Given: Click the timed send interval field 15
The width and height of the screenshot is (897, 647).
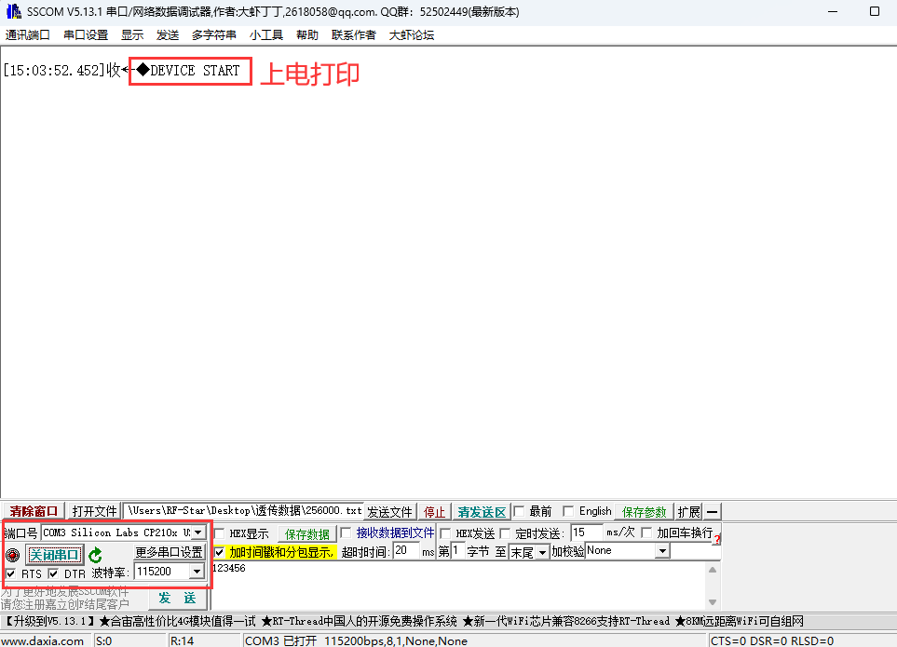Looking at the screenshot, I should click(x=587, y=532).
